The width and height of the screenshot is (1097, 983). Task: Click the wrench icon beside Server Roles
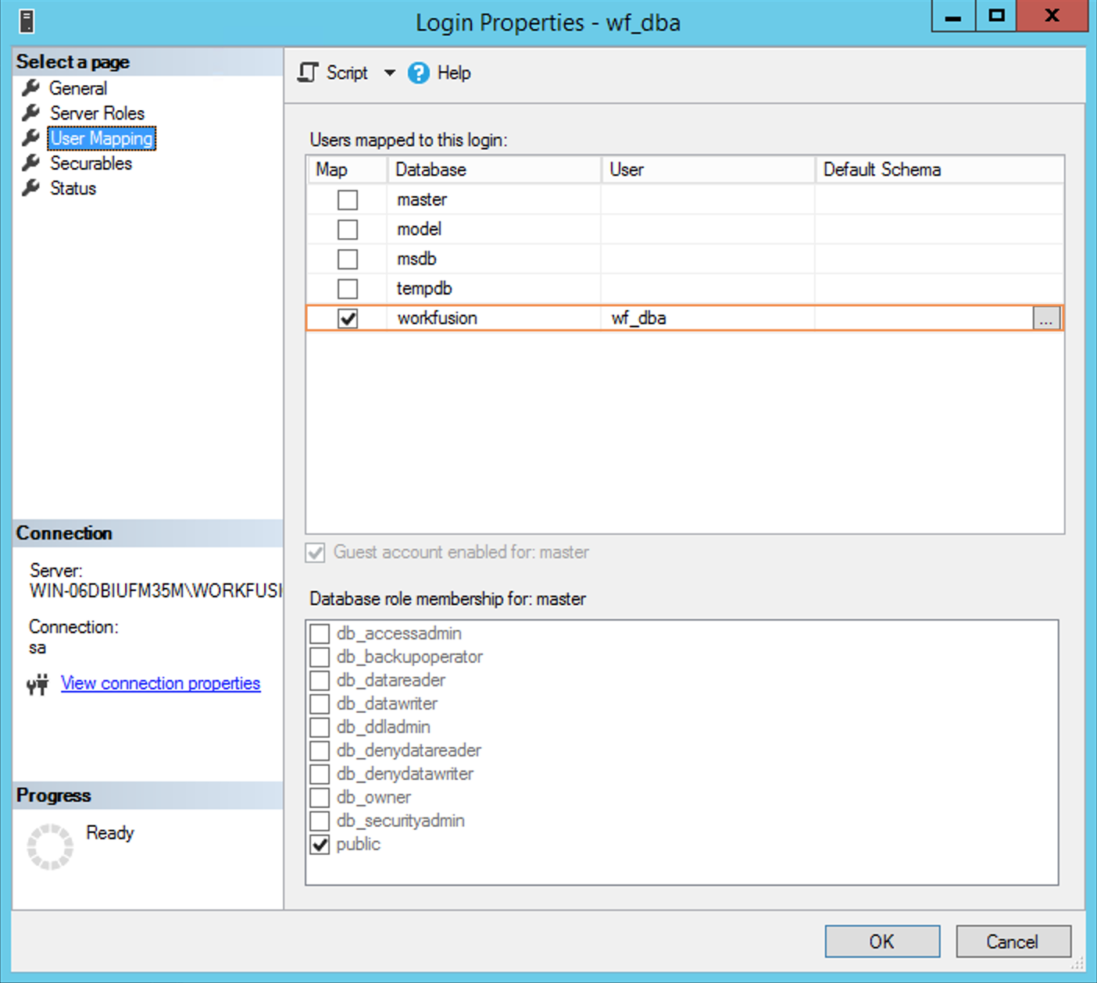31,112
